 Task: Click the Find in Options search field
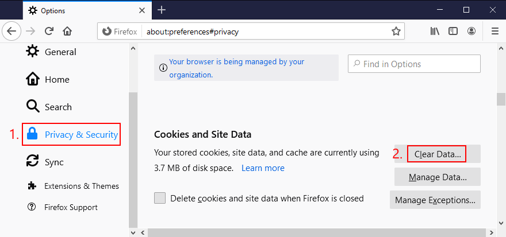[414, 64]
